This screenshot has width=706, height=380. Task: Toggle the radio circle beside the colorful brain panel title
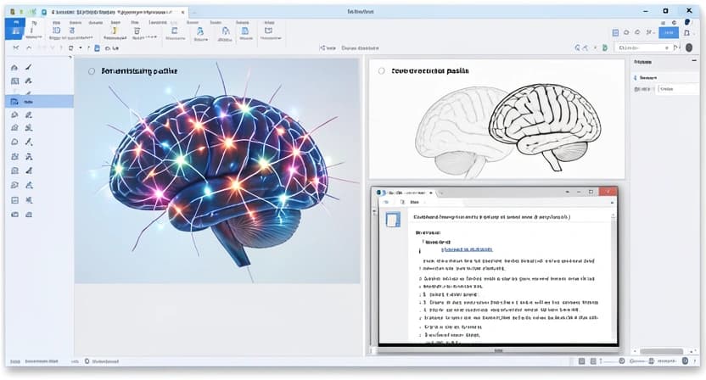pyautogui.click(x=92, y=71)
